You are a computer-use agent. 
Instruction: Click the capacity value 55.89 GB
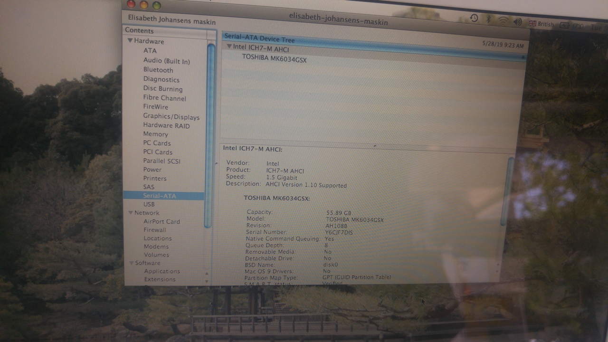(339, 213)
